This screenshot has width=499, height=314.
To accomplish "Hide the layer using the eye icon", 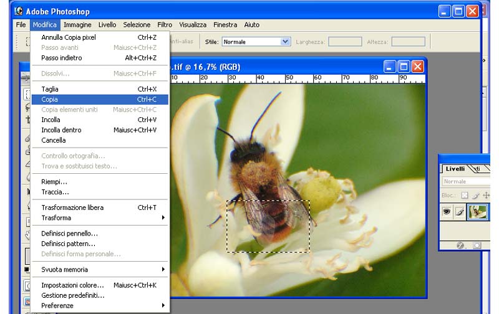I will point(447,212).
